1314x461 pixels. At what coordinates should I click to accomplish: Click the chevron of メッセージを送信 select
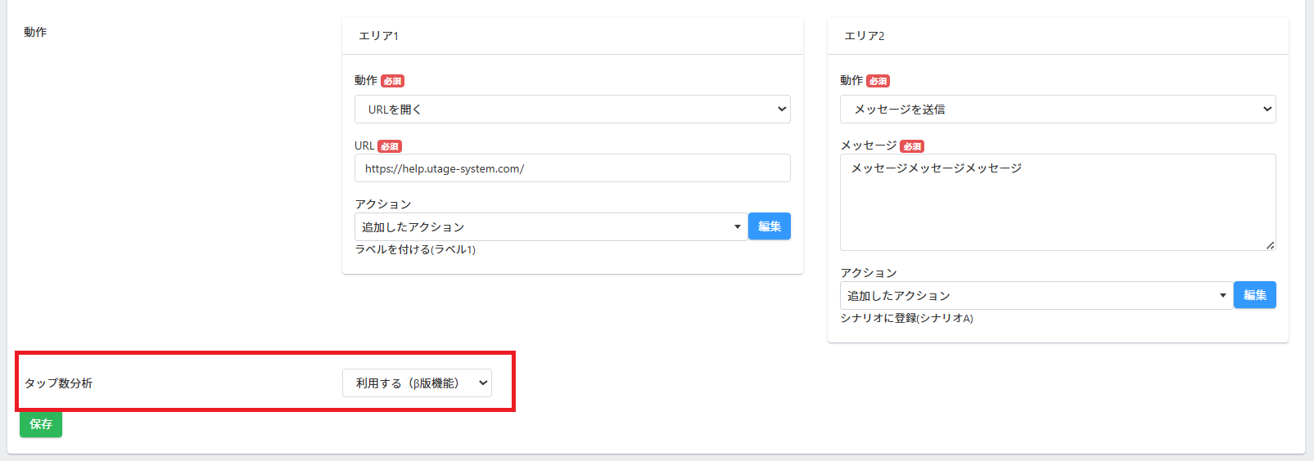tap(1267, 109)
